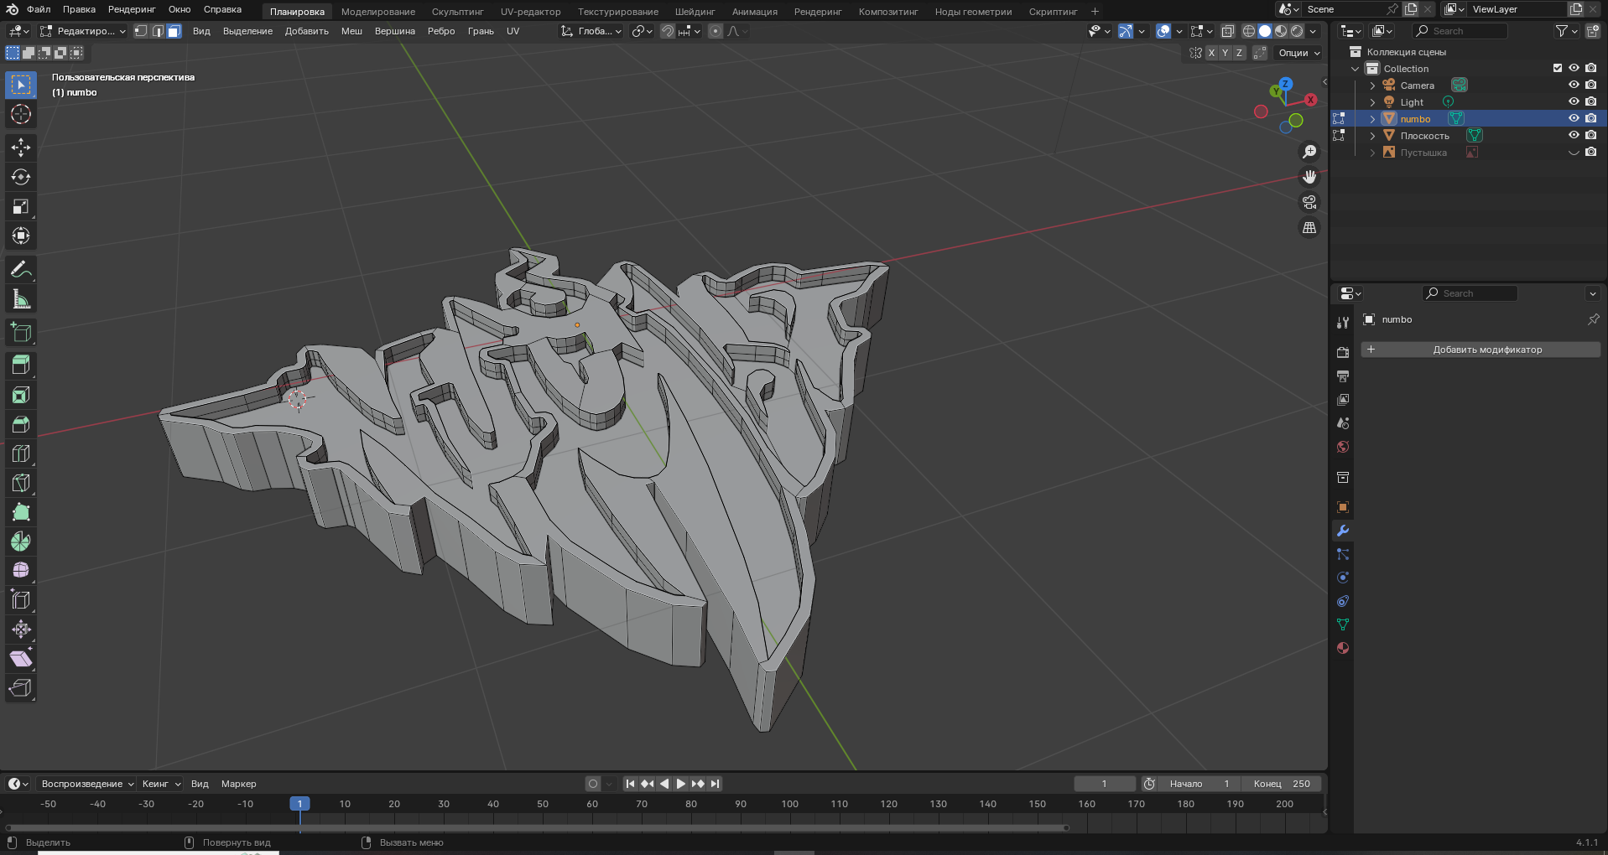Uncheck the Collection exclude checkbox
Image resolution: width=1608 pixels, height=855 pixels.
1558,68
